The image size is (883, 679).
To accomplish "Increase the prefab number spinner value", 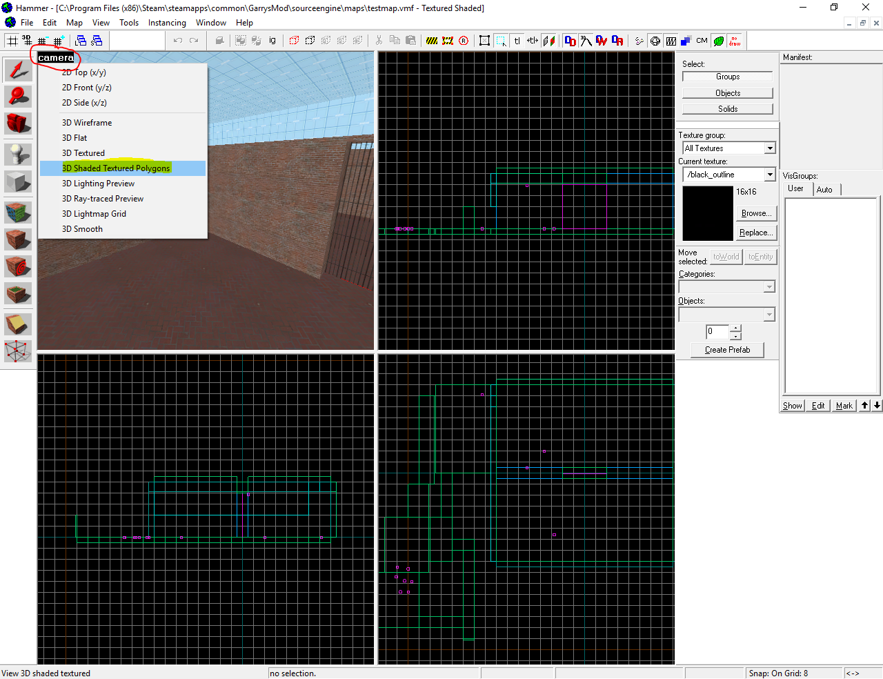I will pyautogui.click(x=736, y=328).
